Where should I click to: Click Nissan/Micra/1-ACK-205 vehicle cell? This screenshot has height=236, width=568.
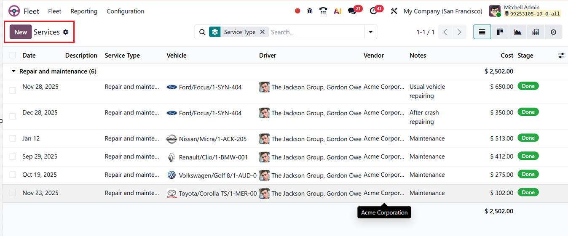[213, 139]
